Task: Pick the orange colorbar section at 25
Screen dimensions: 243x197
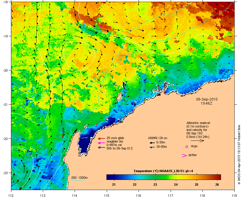Action: pyautogui.click(x=196, y=177)
